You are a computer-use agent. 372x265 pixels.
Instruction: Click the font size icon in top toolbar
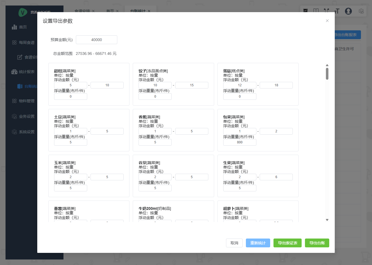[337, 11]
